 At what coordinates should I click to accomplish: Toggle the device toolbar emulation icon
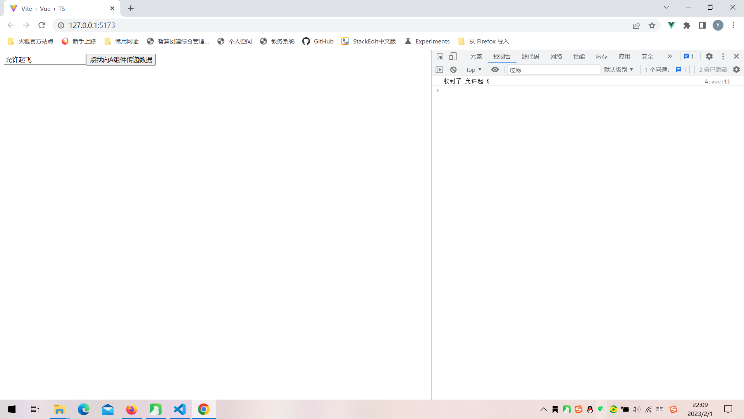tap(453, 57)
